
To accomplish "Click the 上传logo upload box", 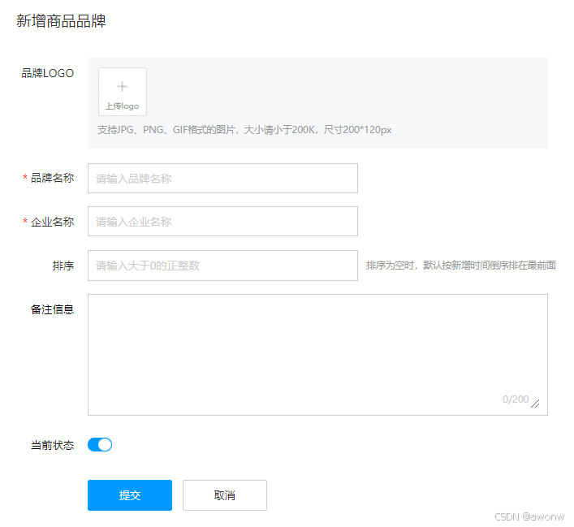I will coord(123,92).
